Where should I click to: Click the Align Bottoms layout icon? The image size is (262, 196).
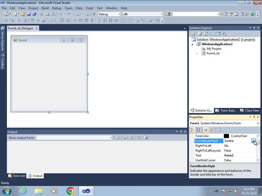click(43, 20)
